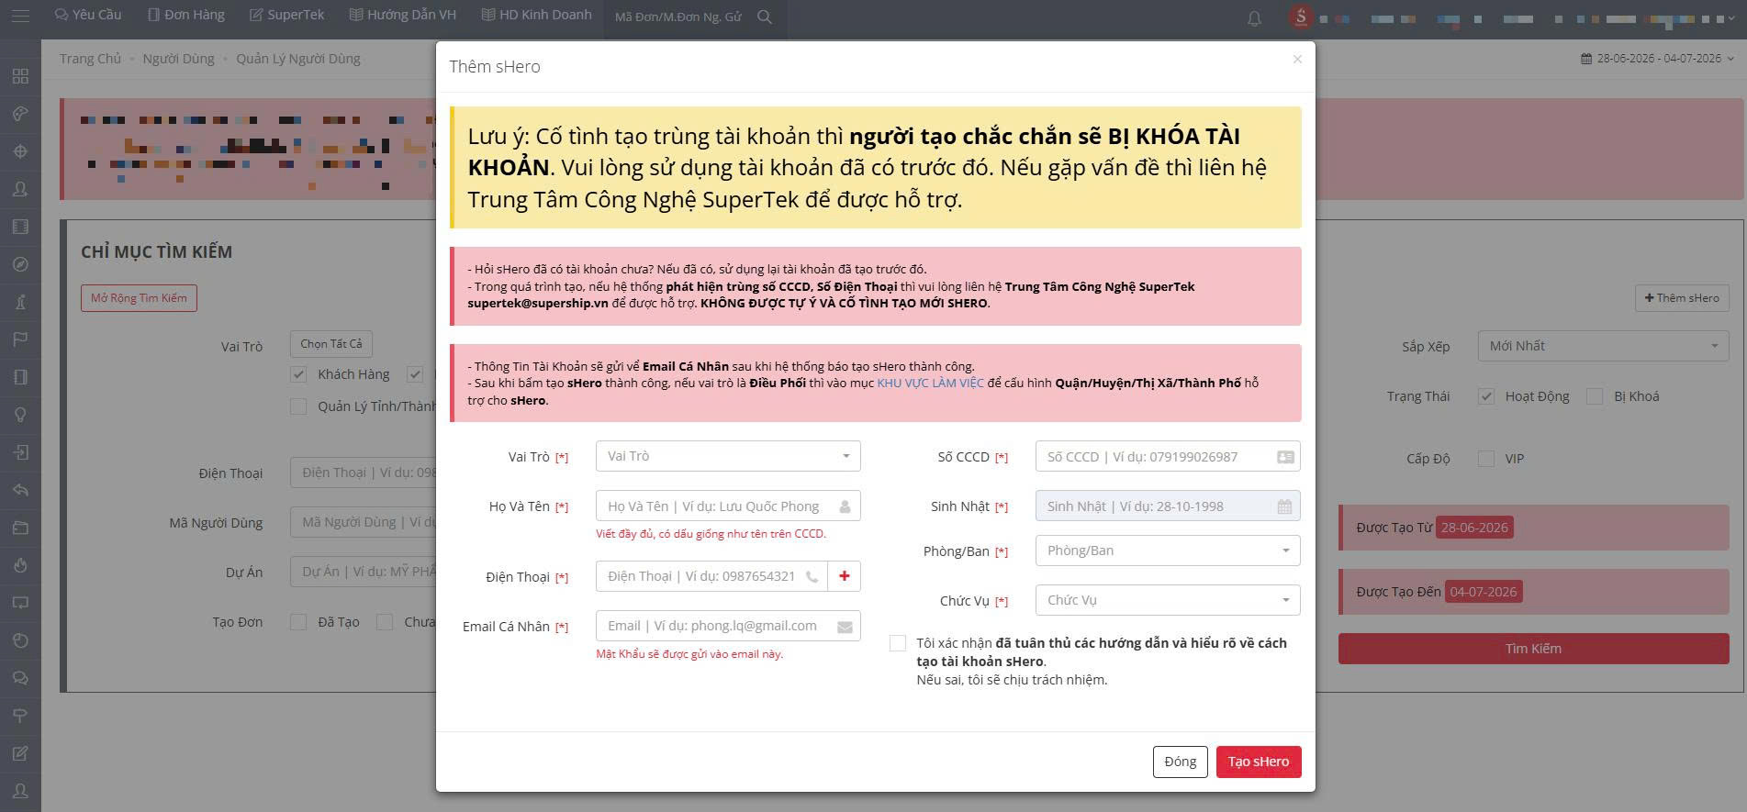Open the pie chart icon in sidebar
1747x812 pixels.
click(x=20, y=640)
